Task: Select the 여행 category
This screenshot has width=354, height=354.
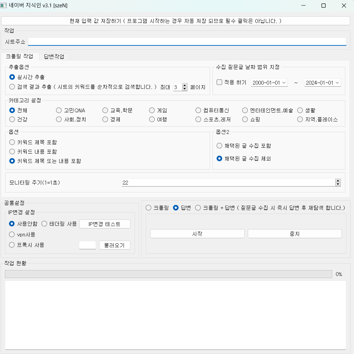Action: [158, 119]
